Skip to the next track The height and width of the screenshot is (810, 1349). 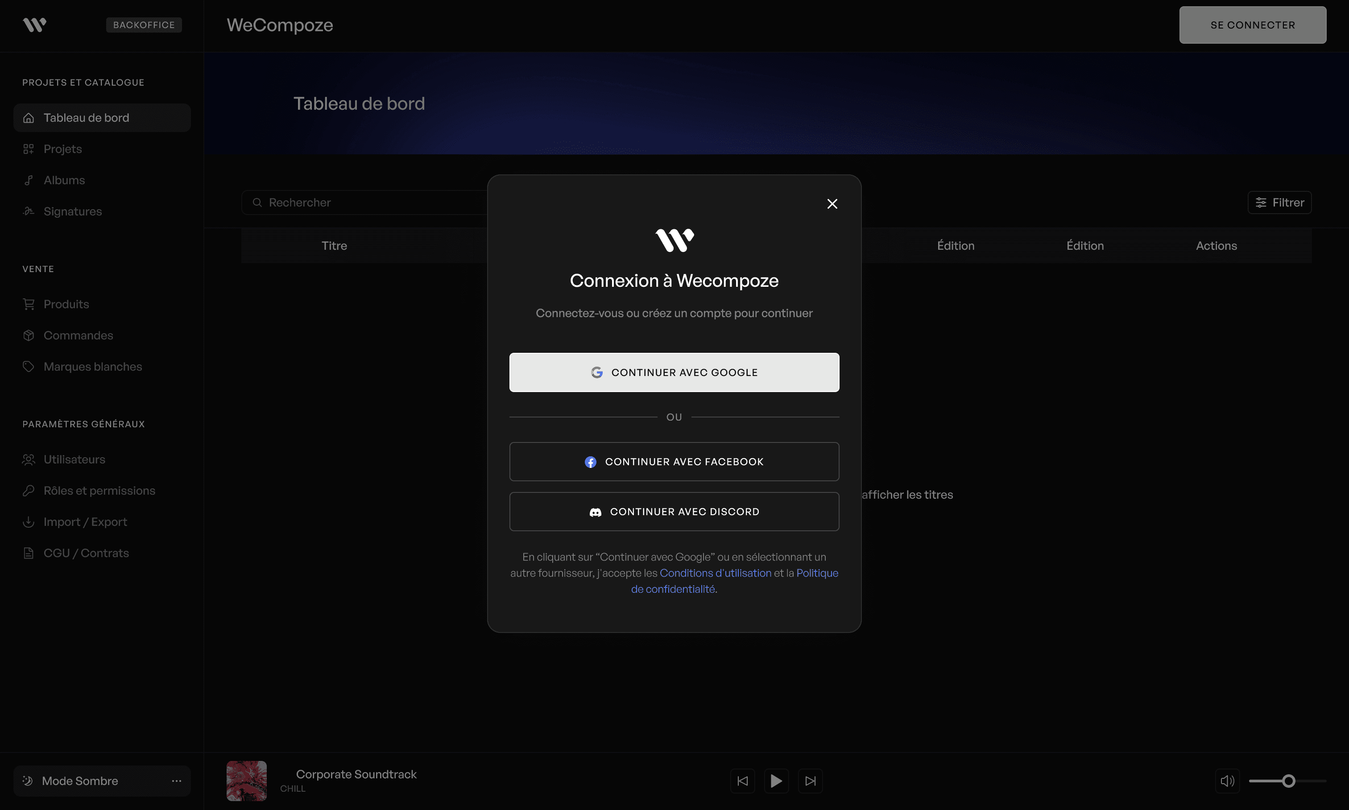point(811,781)
